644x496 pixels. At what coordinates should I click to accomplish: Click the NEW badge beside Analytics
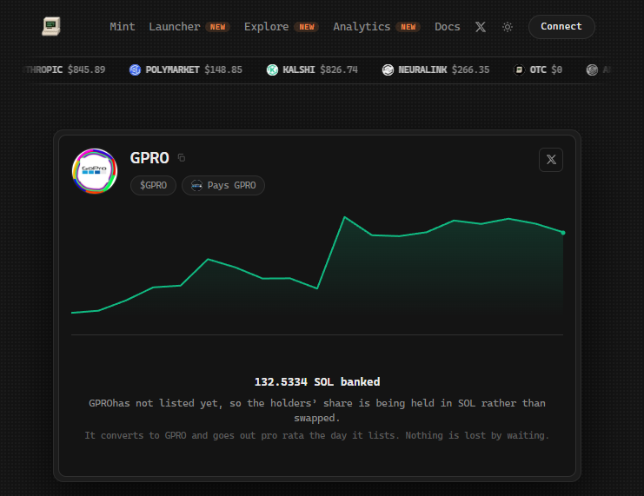(x=408, y=27)
